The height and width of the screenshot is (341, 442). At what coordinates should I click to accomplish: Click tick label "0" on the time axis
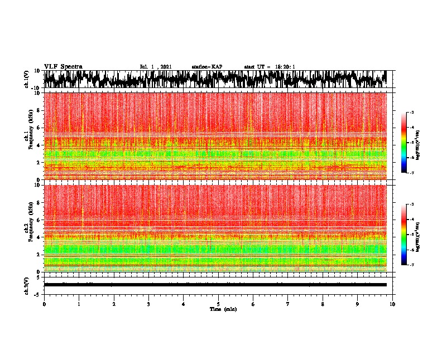coord(44,304)
